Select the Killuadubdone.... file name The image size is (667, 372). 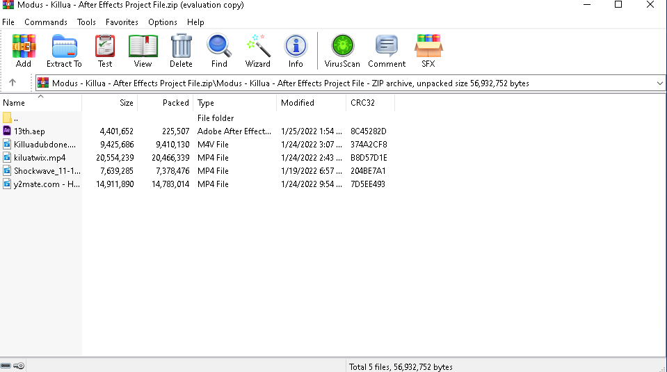point(45,145)
